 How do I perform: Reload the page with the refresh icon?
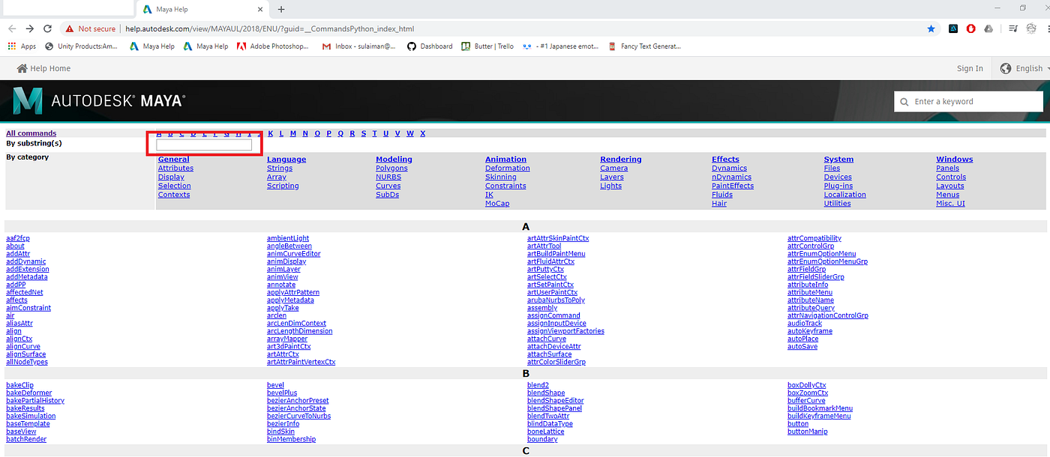[48, 28]
